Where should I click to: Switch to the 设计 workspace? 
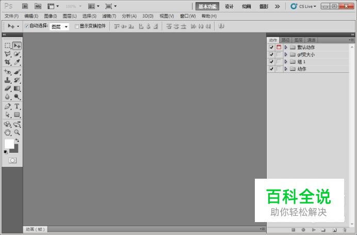(229, 6)
